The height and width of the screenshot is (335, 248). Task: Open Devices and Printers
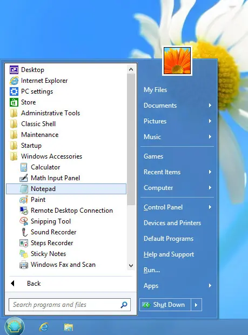pyautogui.click(x=172, y=223)
